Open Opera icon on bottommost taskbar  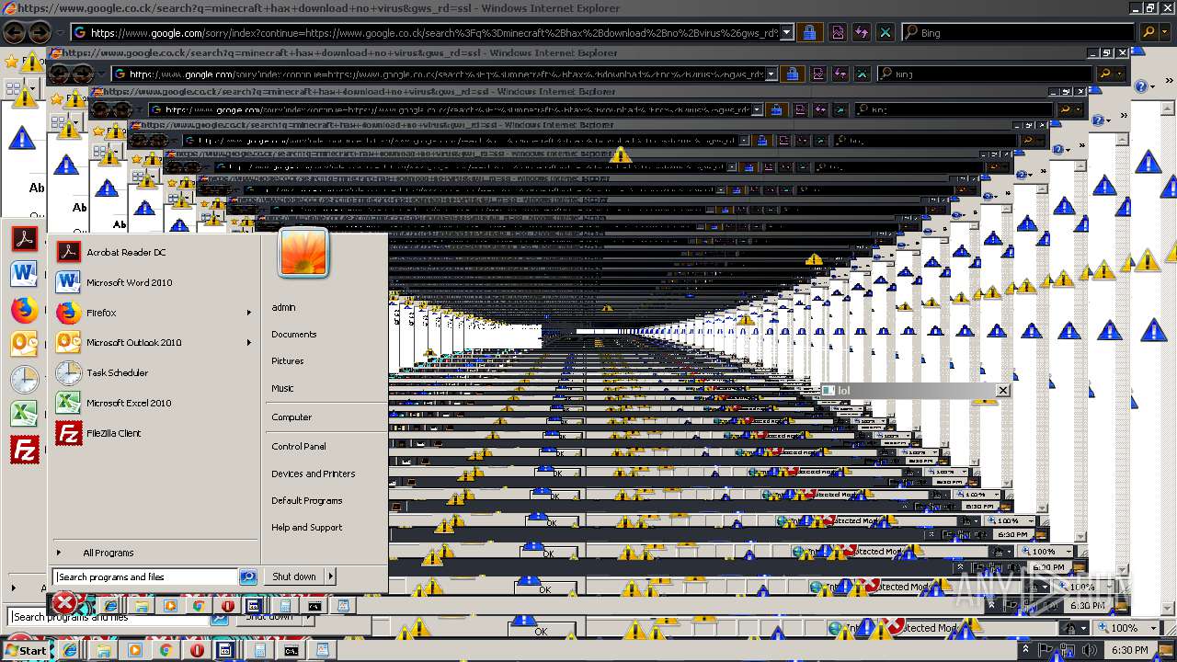pyautogui.click(x=197, y=650)
